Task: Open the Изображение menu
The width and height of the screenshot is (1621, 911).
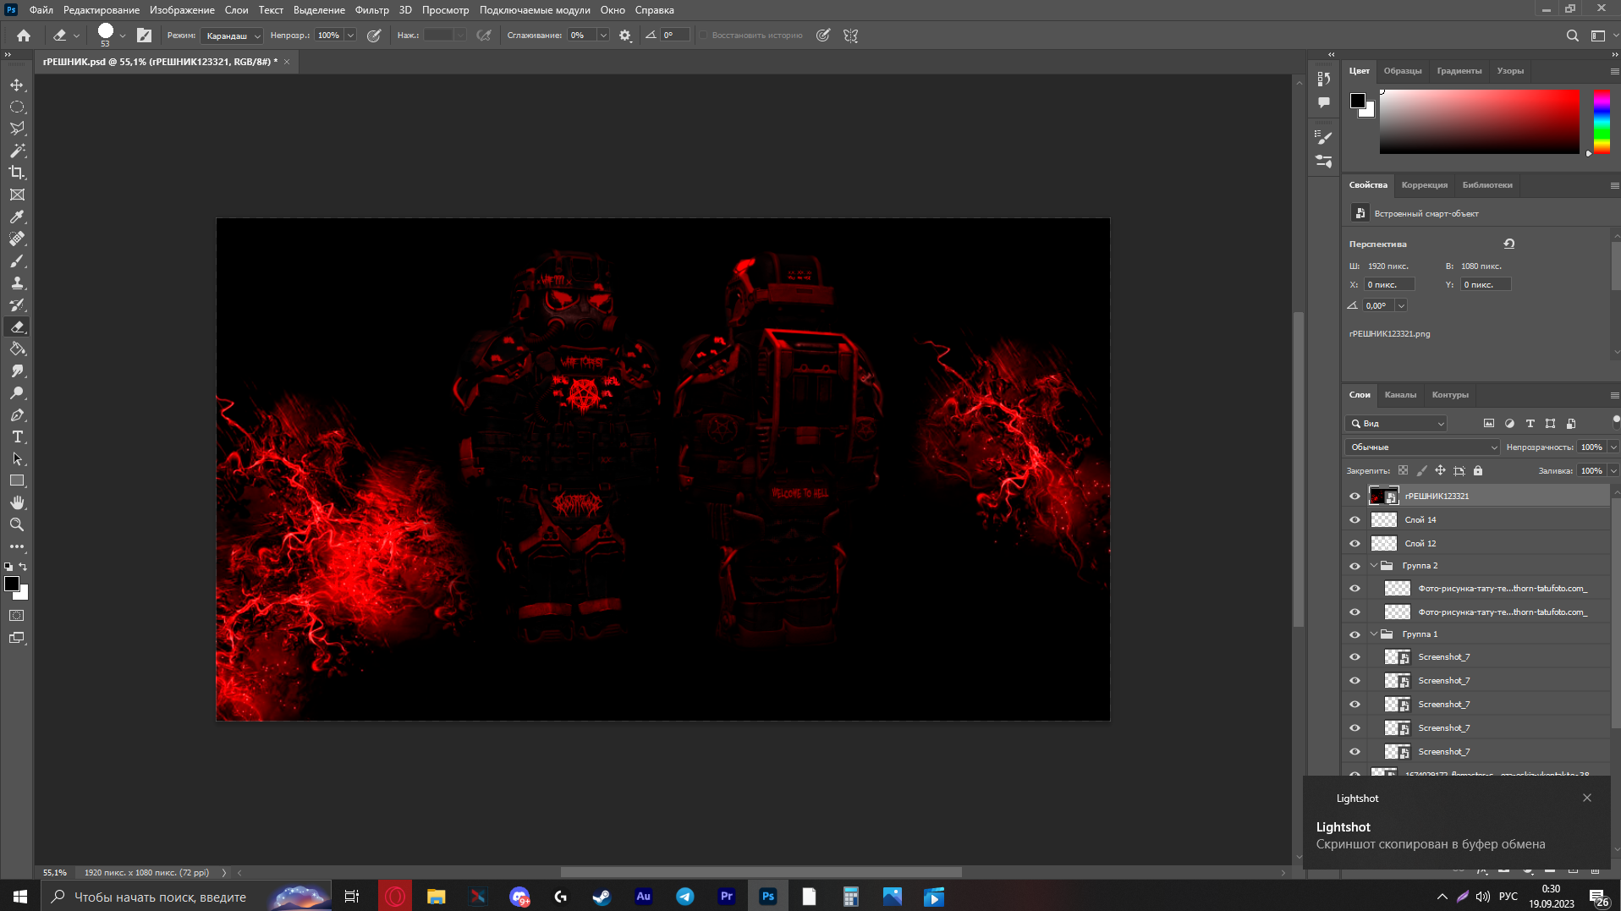Action: pyautogui.click(x=182, y=10)
